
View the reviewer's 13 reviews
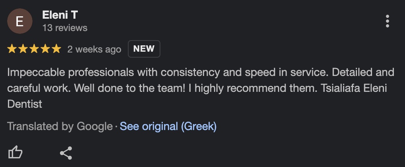click(65, 28)
